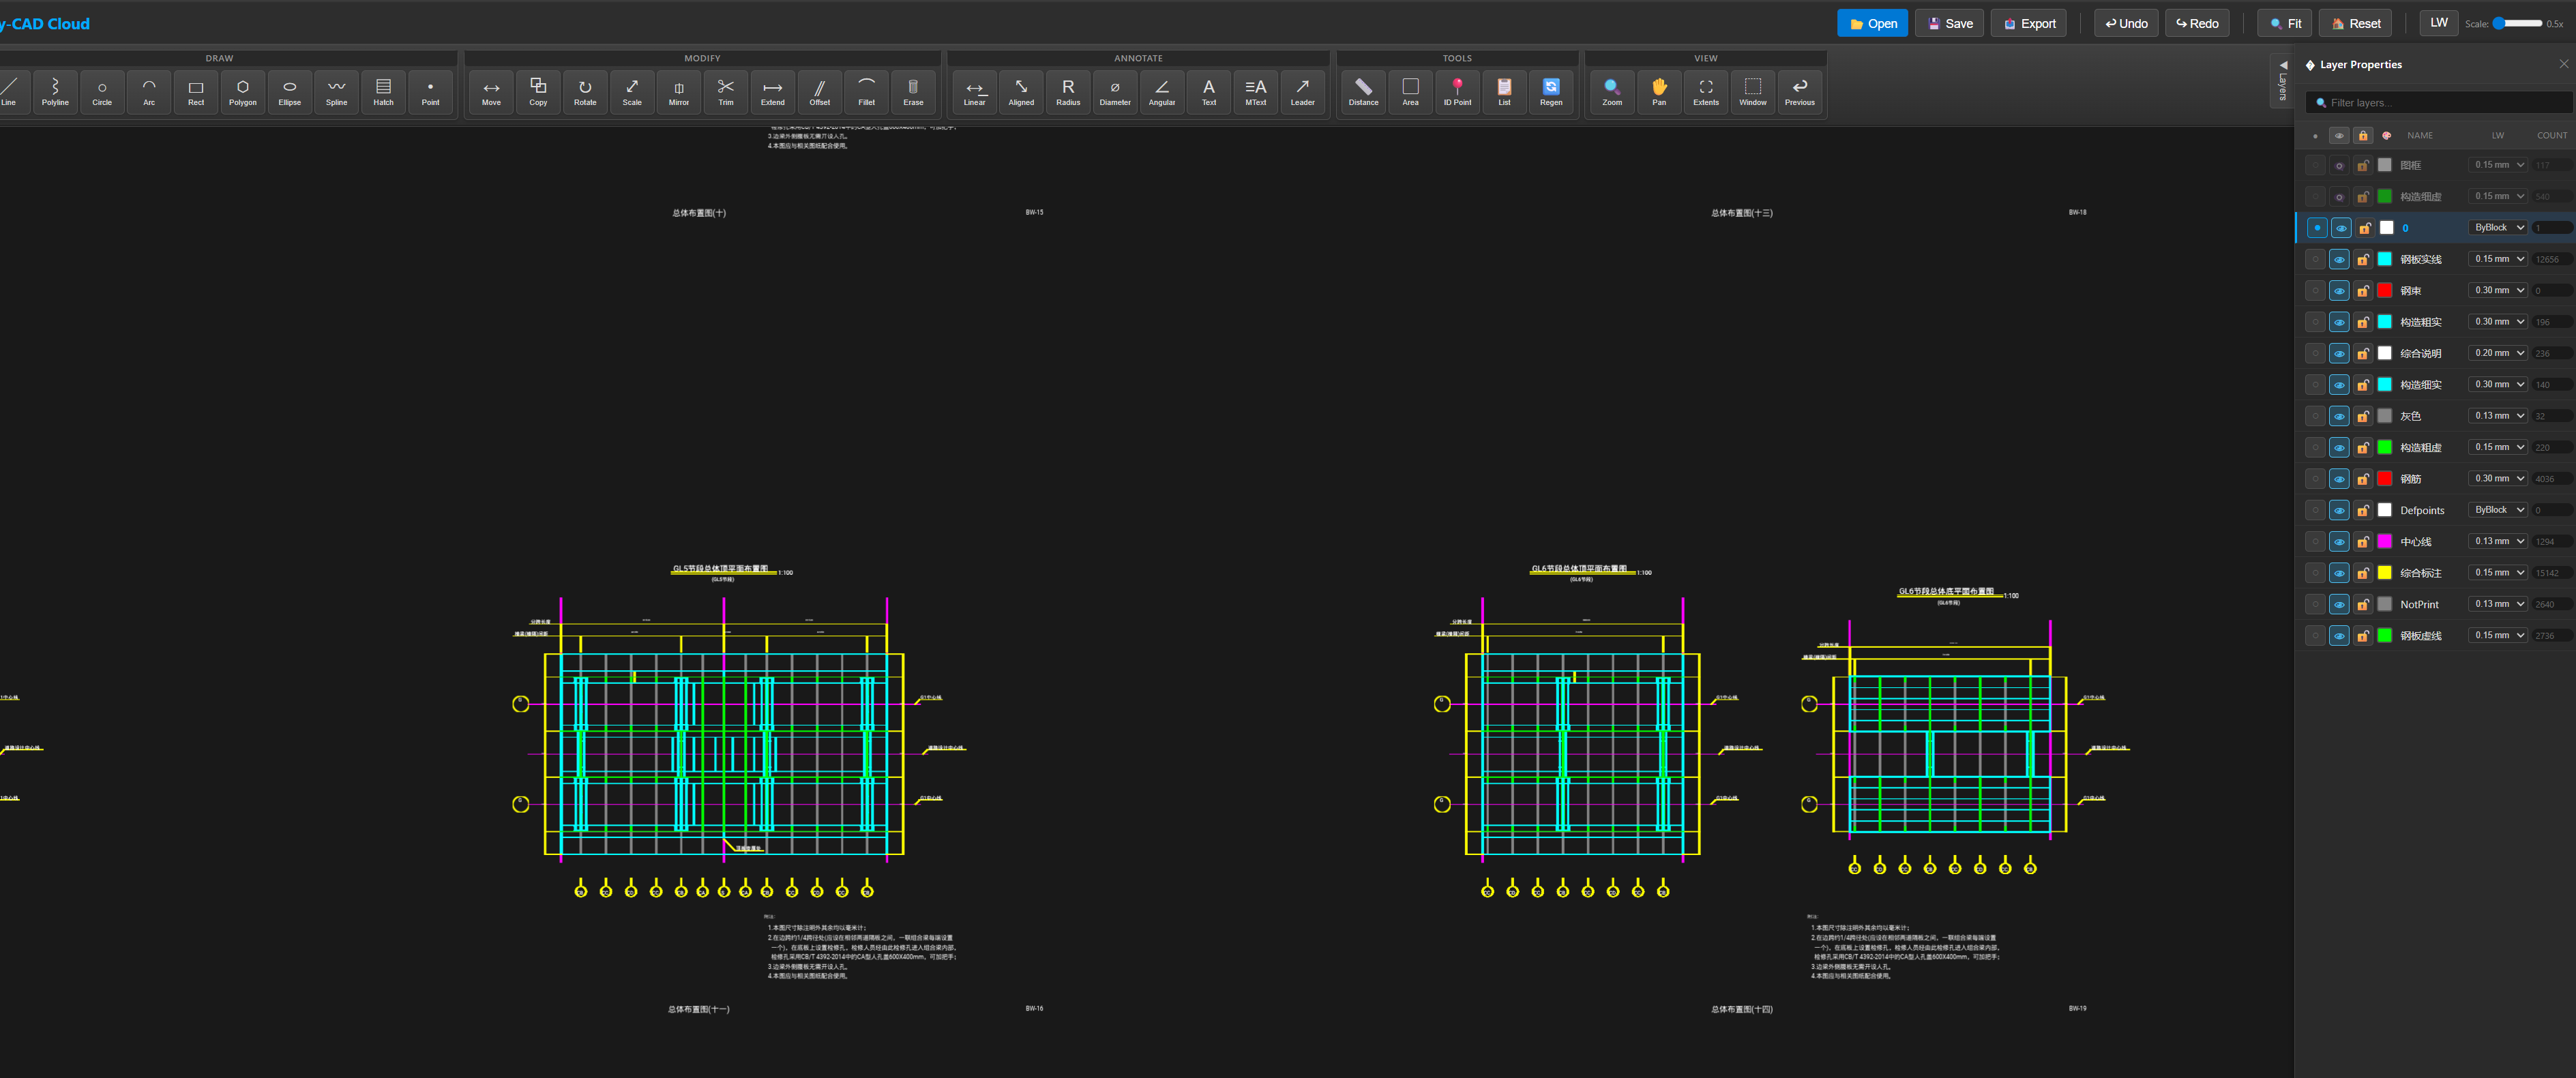This screenshot has height=1078, width=2576.
Task: Select the Angular dimension tool
Action: coord(1161,91)
